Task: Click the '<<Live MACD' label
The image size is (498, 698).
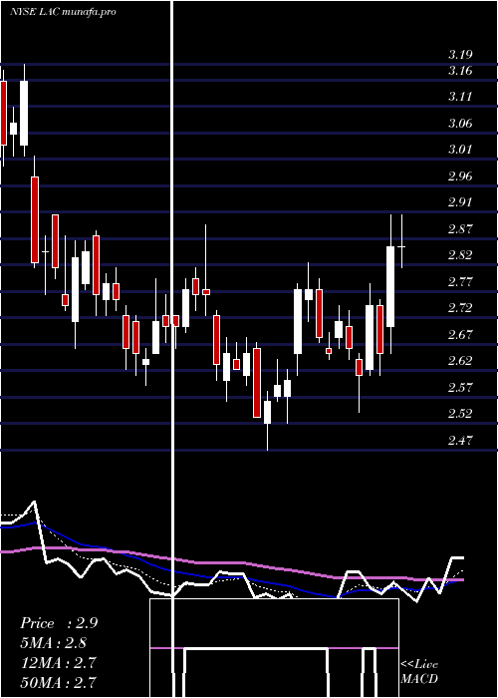Action: tap(419, 671)
